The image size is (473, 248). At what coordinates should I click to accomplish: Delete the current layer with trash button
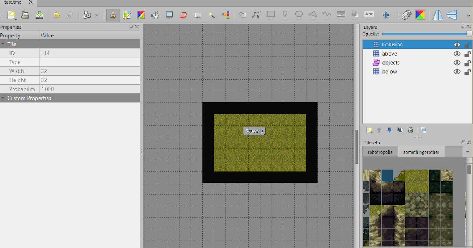(x=410, y=130)
